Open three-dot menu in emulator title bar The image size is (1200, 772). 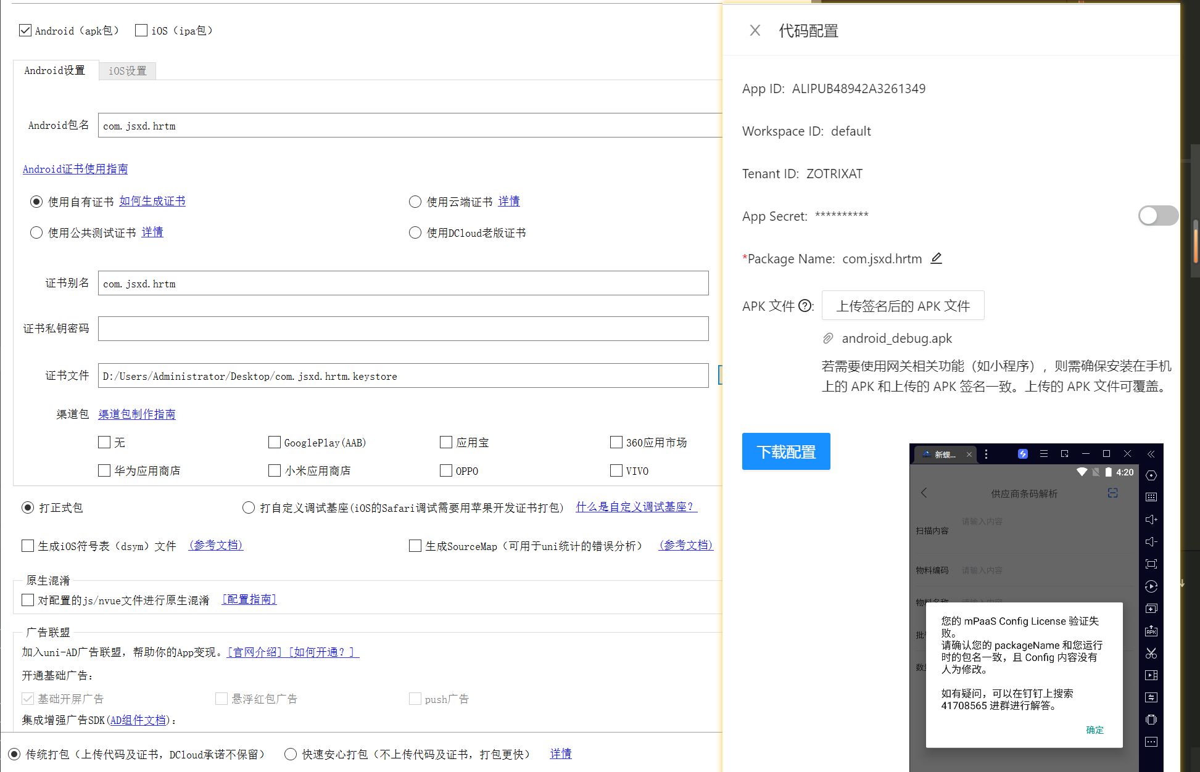(x=986, y=454)
